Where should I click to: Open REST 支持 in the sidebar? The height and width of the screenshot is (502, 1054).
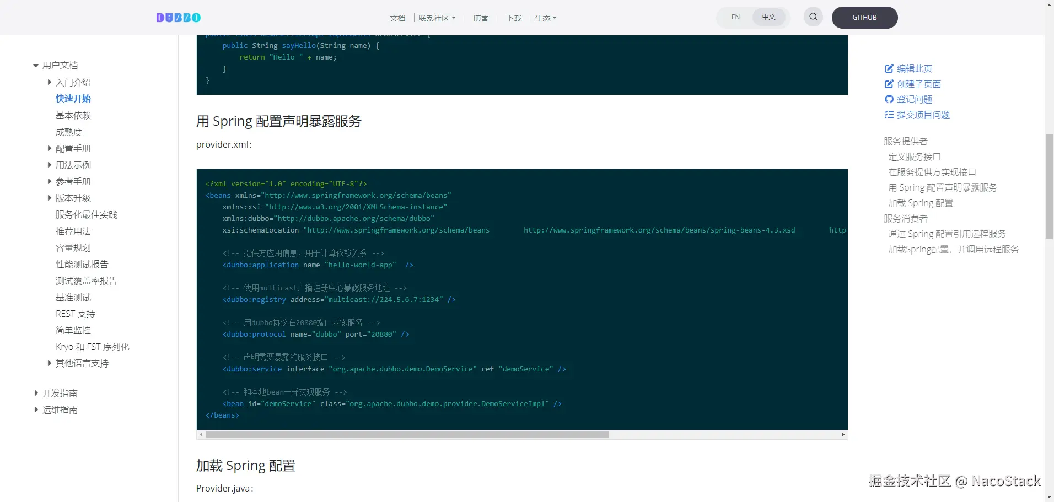point(76,314)
